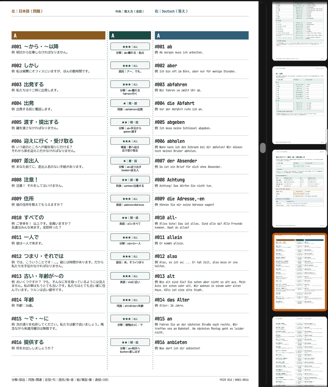The width and height of the screenshot is (328, 387).
Task: Click the entry '#012 つまり・それでは'
Action: [x=37, y=256]
